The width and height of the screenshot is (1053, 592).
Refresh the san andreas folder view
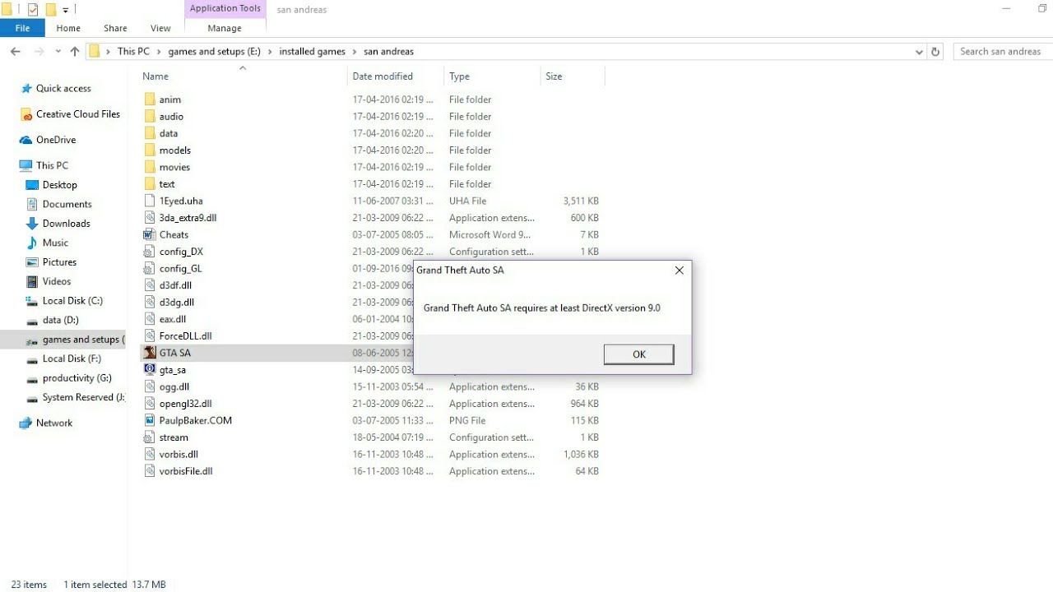935,51
